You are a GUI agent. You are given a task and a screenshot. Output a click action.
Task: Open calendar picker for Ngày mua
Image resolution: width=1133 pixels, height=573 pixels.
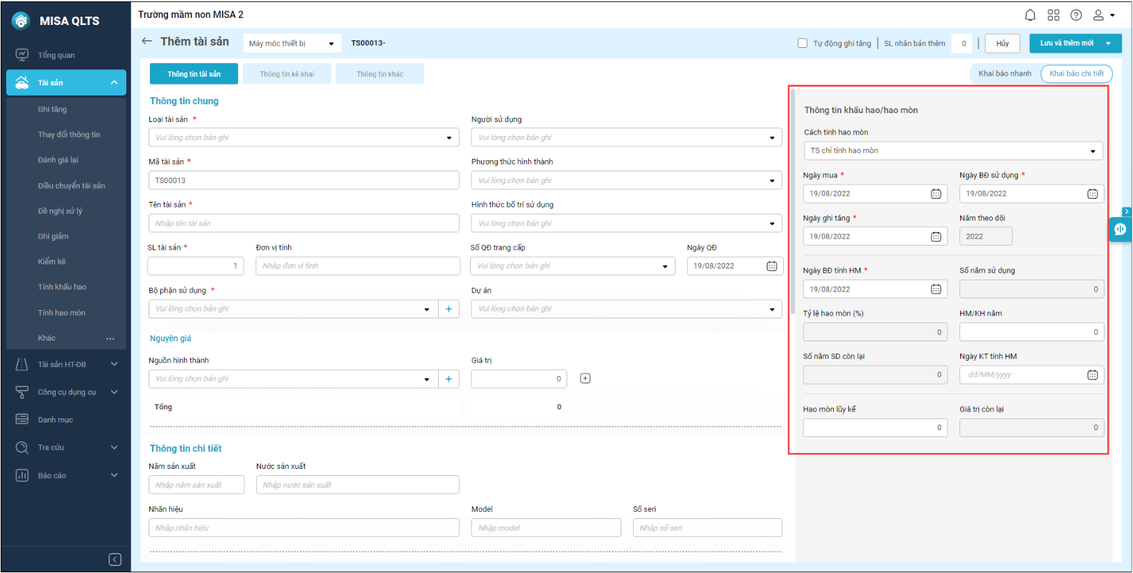[936, 194]
